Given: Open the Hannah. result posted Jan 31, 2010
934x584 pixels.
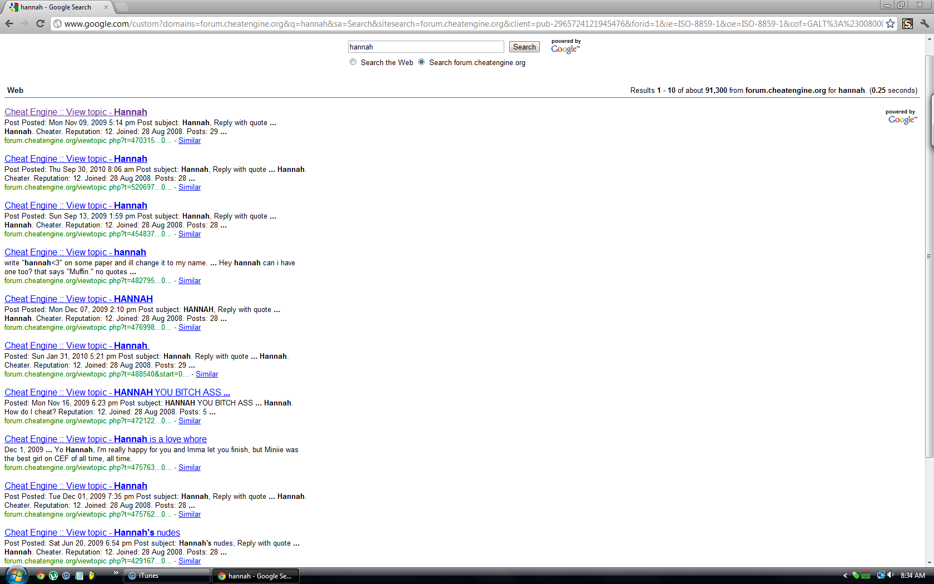Looking at the screenshot, I should pos(77,345).
